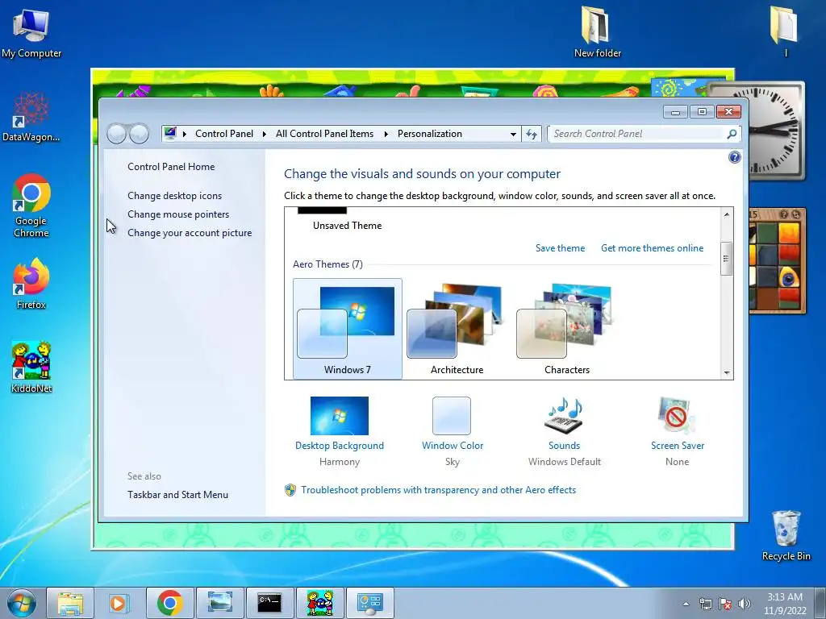Select the Characters theme
826x619 pixels.
point(567,329)
